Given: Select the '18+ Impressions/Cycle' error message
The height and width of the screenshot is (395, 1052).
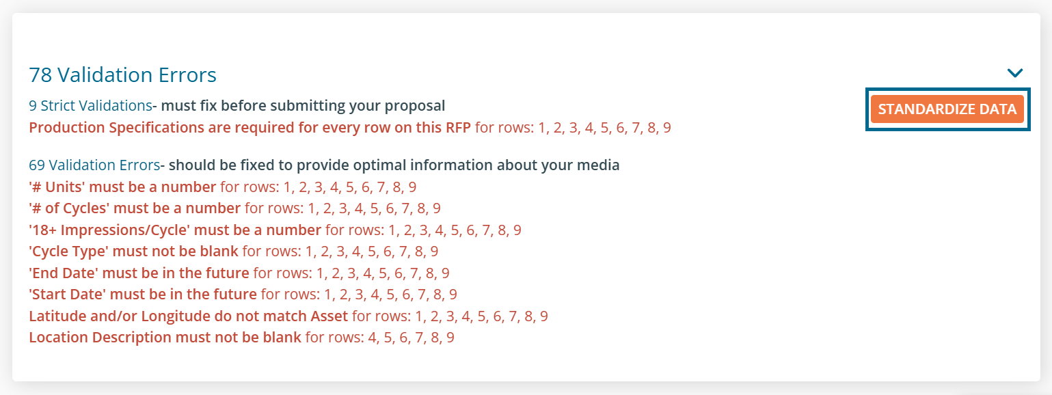Looking at the screenshot, I should click(175, 230).
